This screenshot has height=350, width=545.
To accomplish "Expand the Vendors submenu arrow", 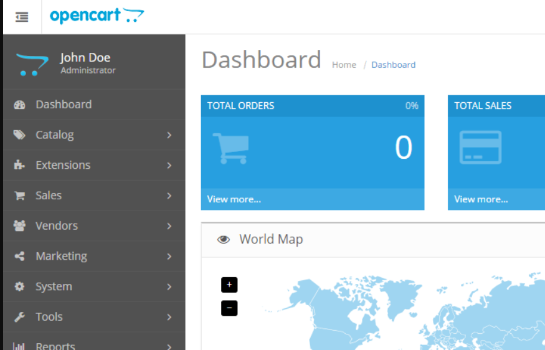I will point(169,226).
